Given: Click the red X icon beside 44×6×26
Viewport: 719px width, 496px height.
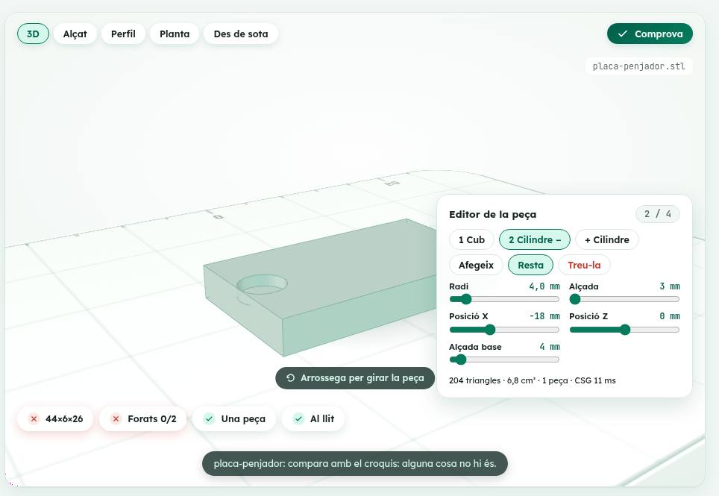Looking at the screenshot, I should (x=34, y=418).
